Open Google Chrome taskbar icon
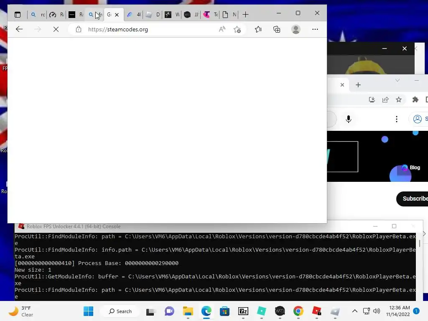The width and height of the screenshot is (428, 321). 298,311
